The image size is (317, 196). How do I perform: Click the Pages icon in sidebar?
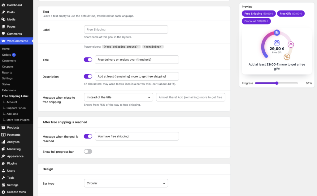(3, 27)
